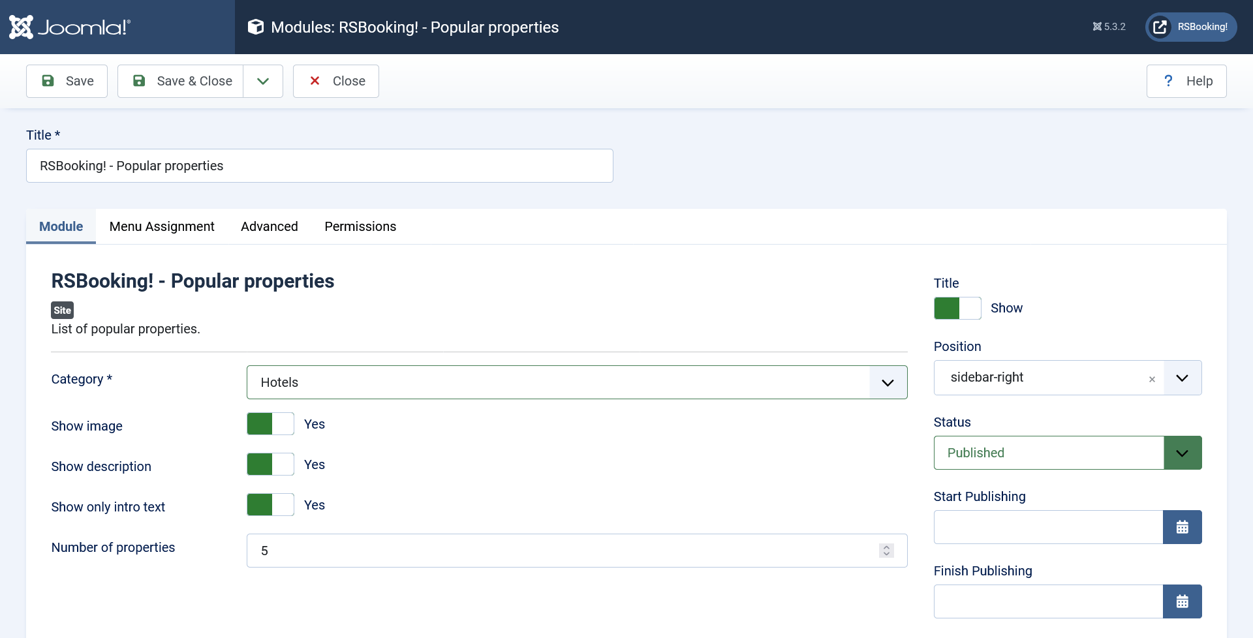
Task: Switch to the Module tab
Action: (61, 226)
